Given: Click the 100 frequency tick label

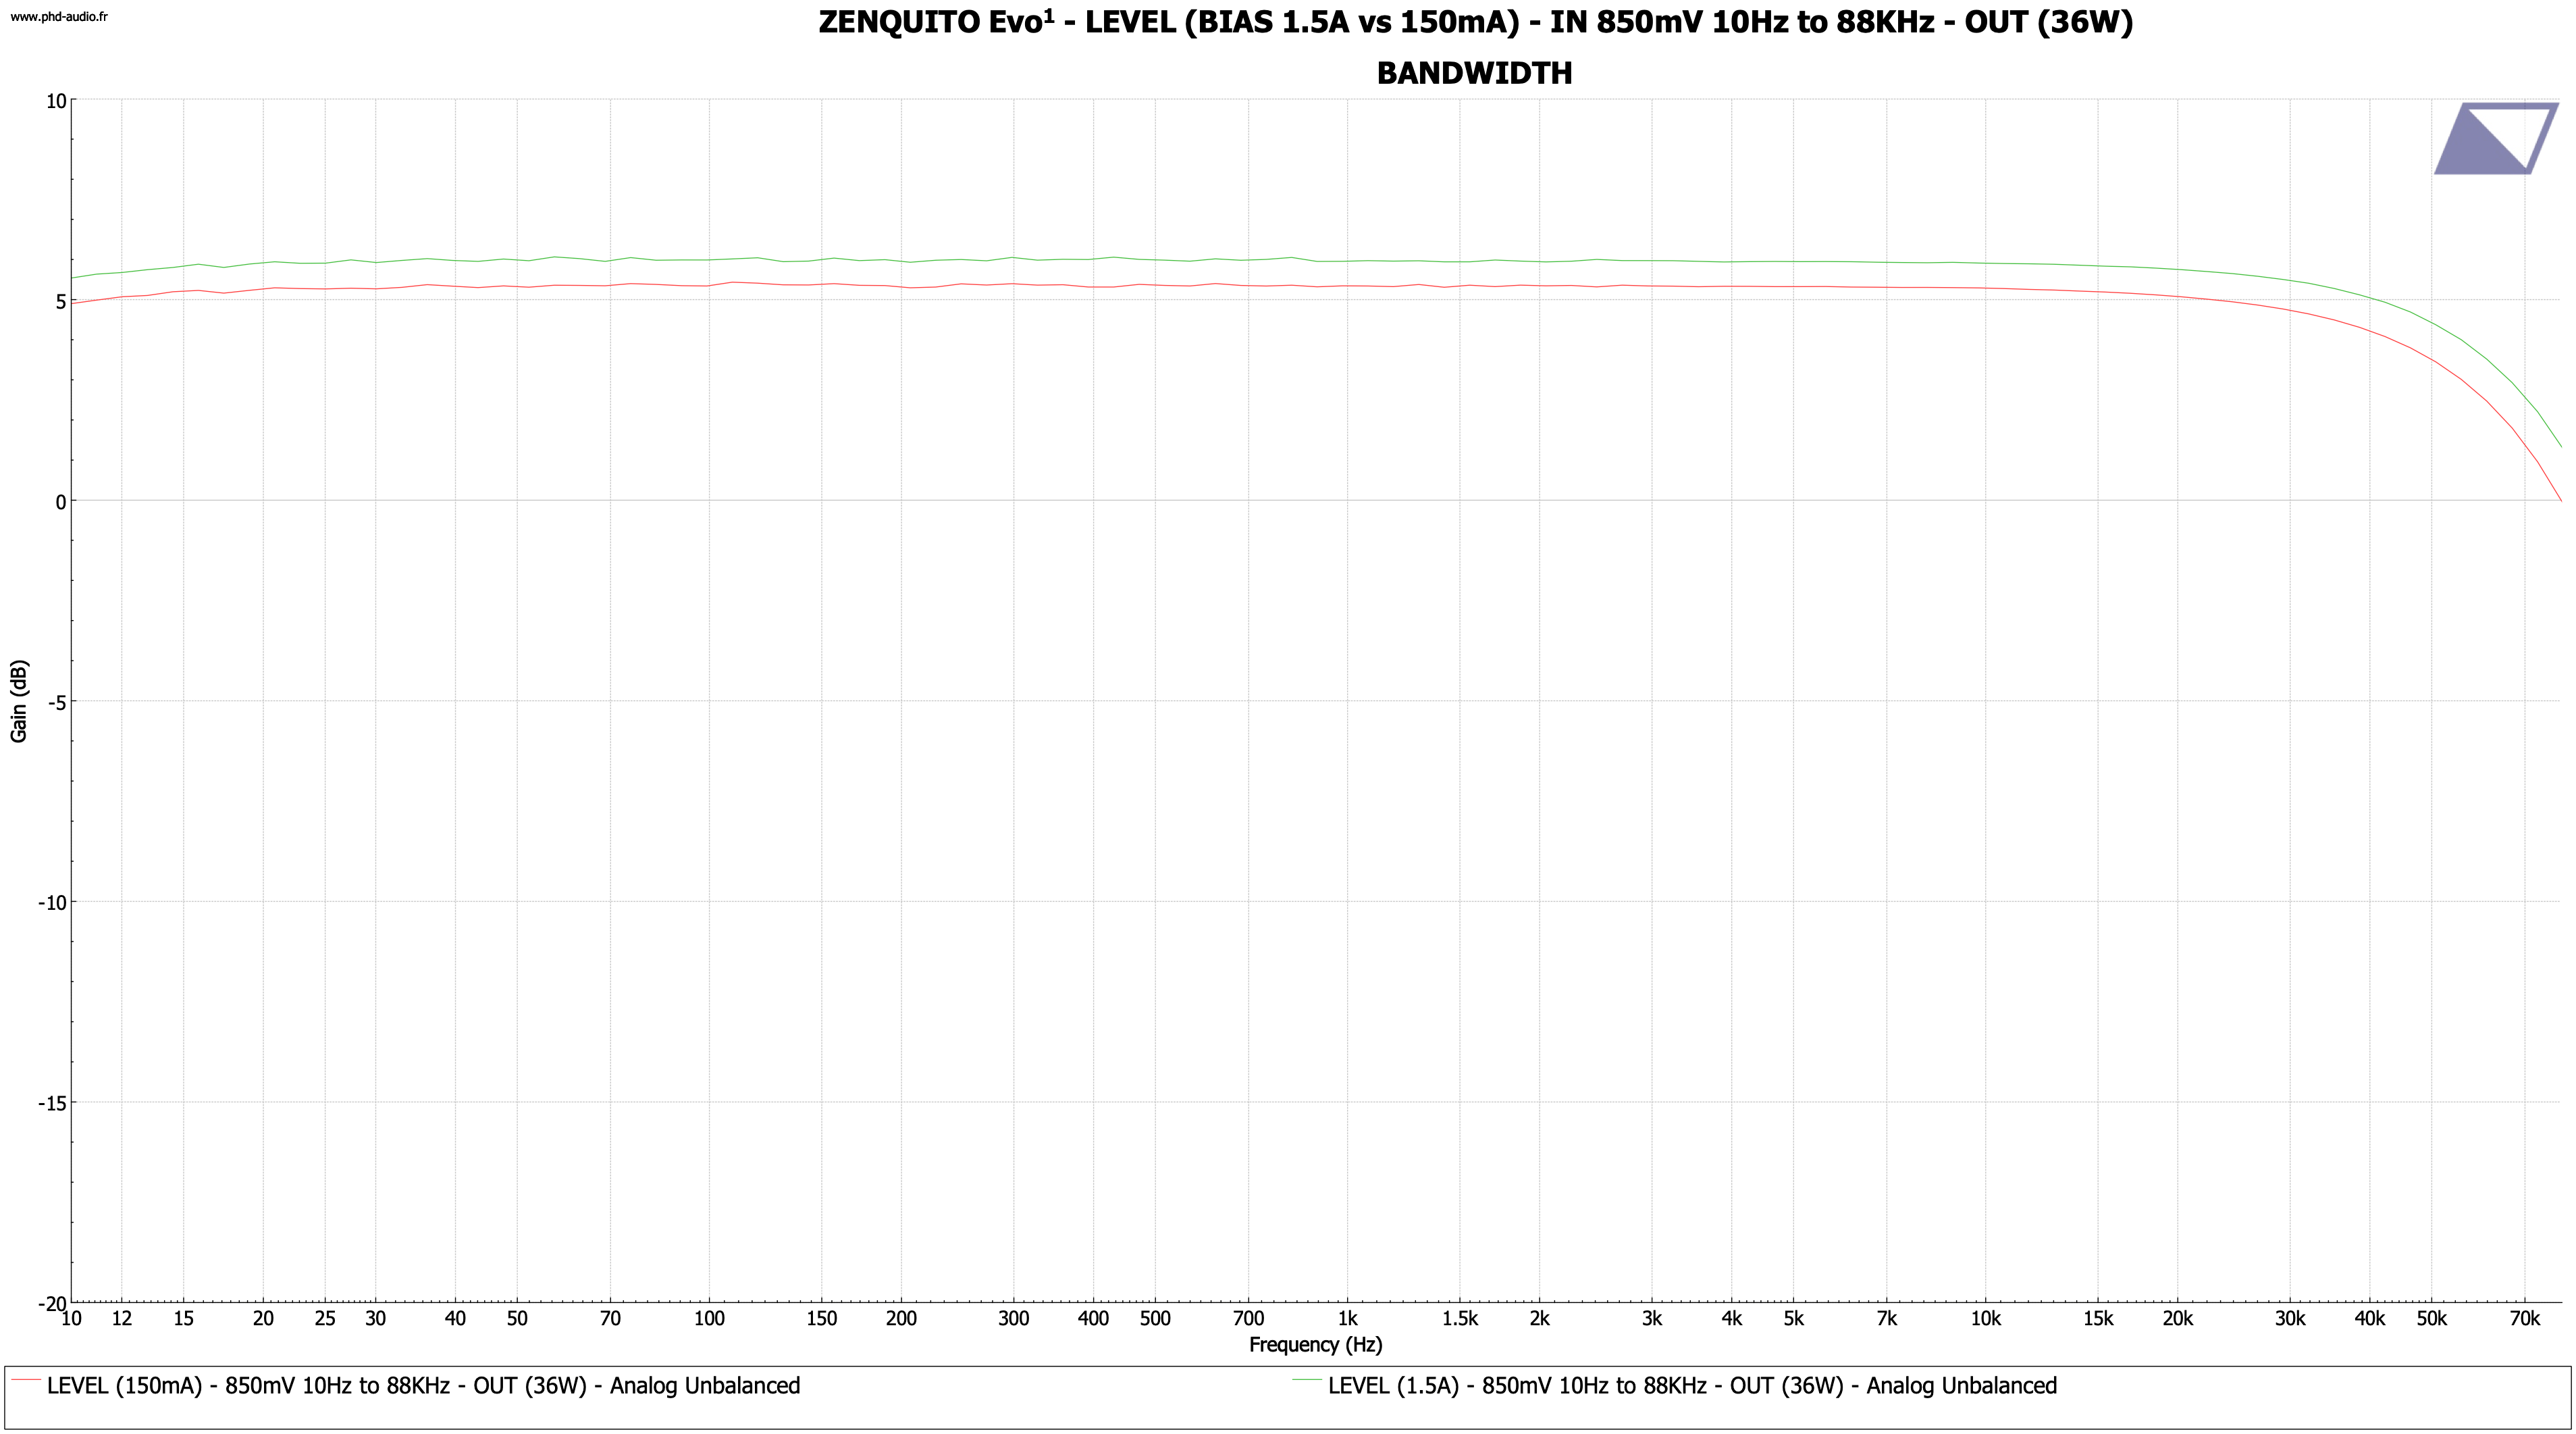Looking at the screenshot, I should 709,1319.
